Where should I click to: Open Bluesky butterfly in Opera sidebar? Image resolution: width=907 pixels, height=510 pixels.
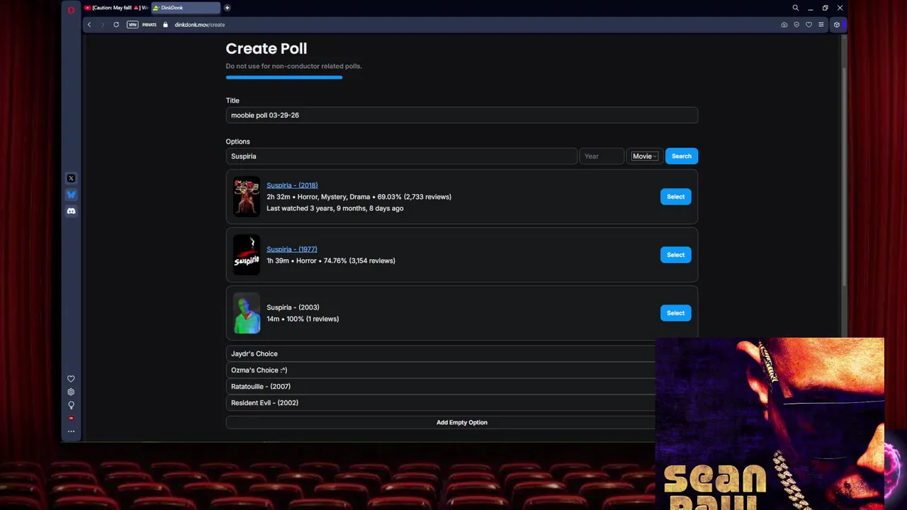tap(71, 195)
